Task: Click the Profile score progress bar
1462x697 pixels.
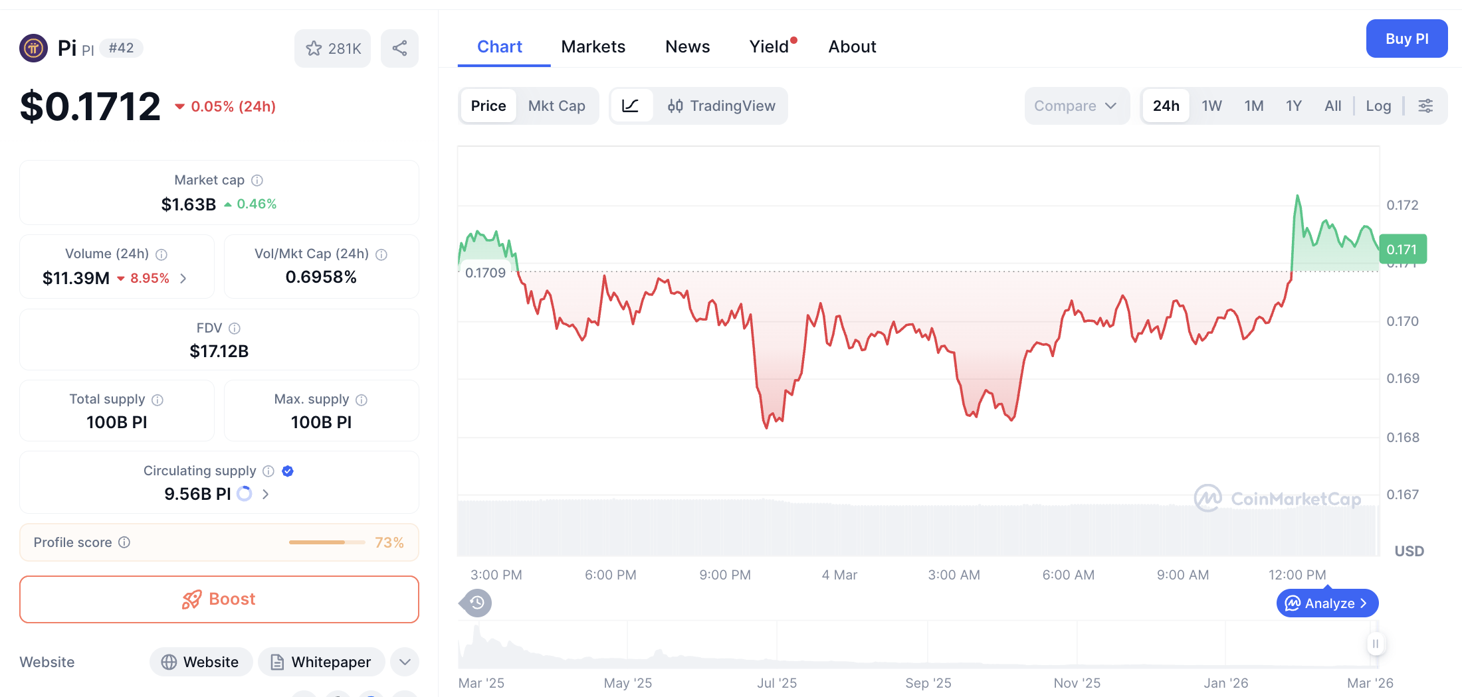Action: pos(327,542)
